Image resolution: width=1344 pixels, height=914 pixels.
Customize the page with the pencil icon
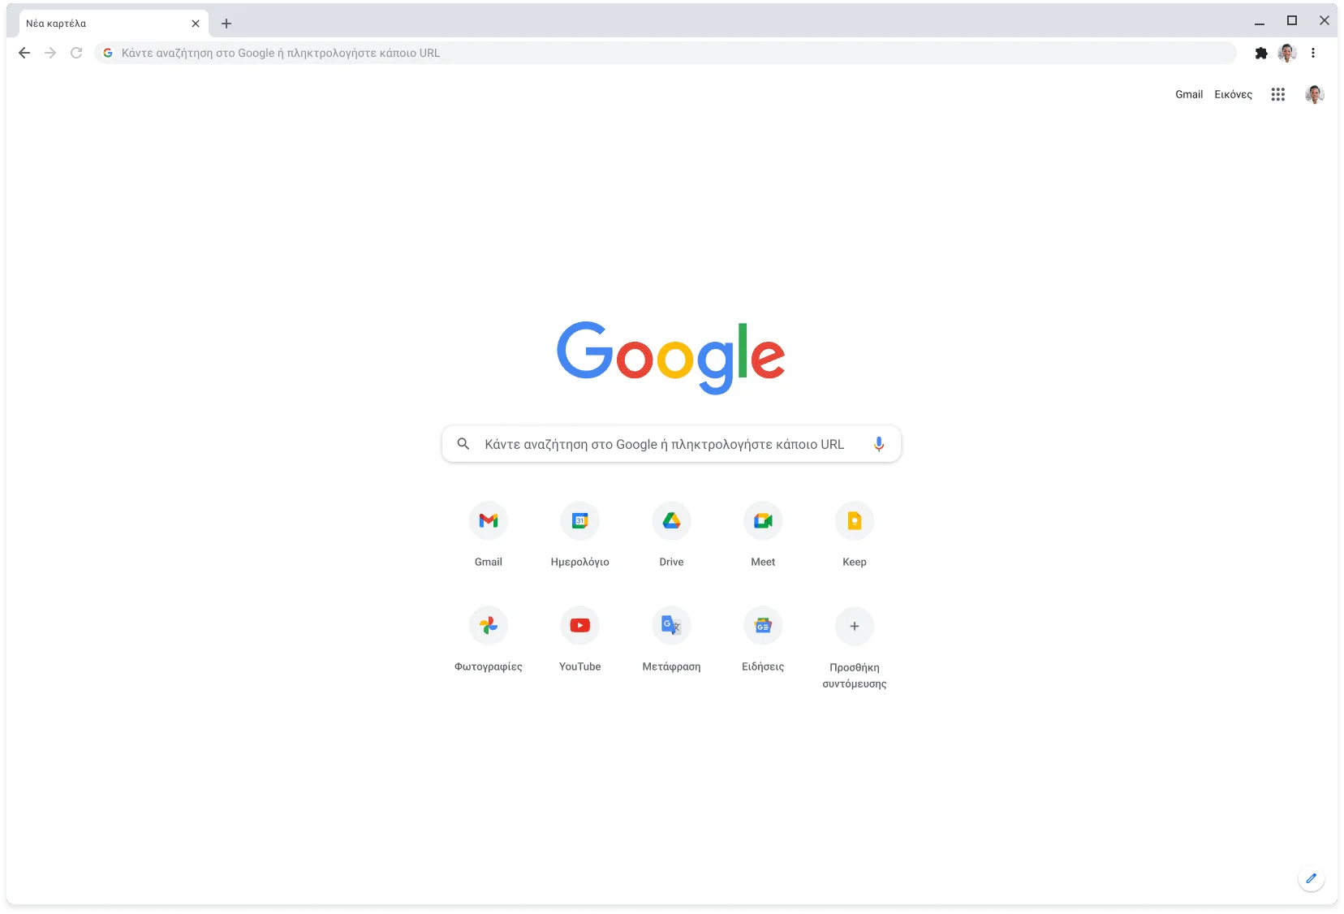point(1311,878)
